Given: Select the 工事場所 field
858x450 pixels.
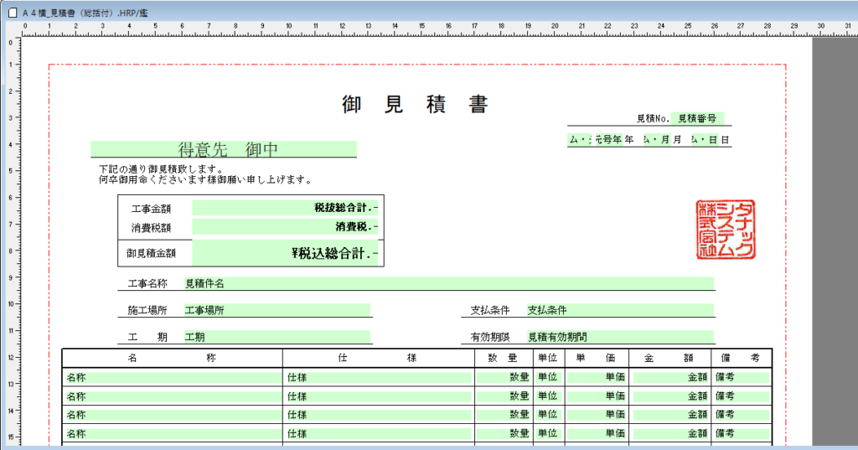Looking at the screenshot, I should (277, 310).
